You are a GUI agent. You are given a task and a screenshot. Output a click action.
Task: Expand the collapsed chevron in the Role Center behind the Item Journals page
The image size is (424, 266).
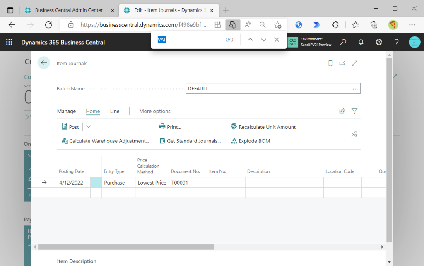pyautogui.click(x=27, y=117)
